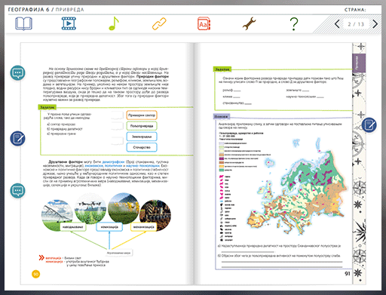Click the bottom blue-outlined answer box

142,147
